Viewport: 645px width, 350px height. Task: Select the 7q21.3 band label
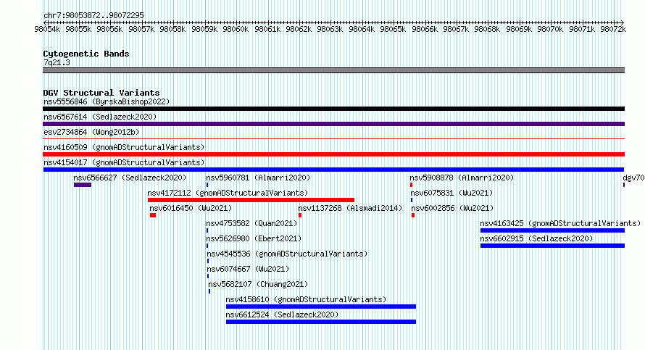click(x=57, y=62)
